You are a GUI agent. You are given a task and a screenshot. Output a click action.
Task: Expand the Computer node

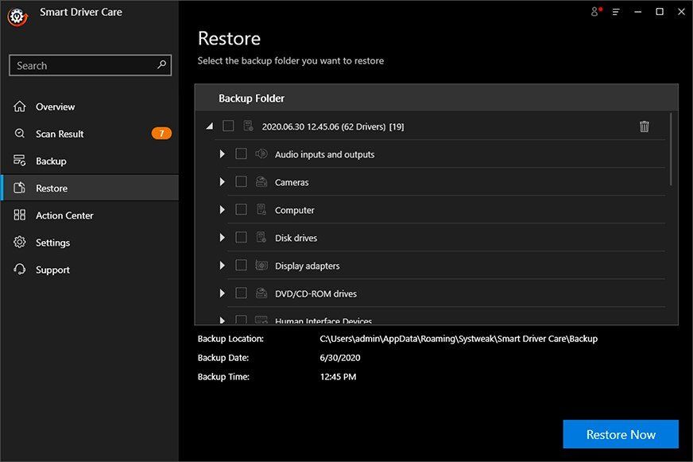pyautogui.click(x=223, y=210)
